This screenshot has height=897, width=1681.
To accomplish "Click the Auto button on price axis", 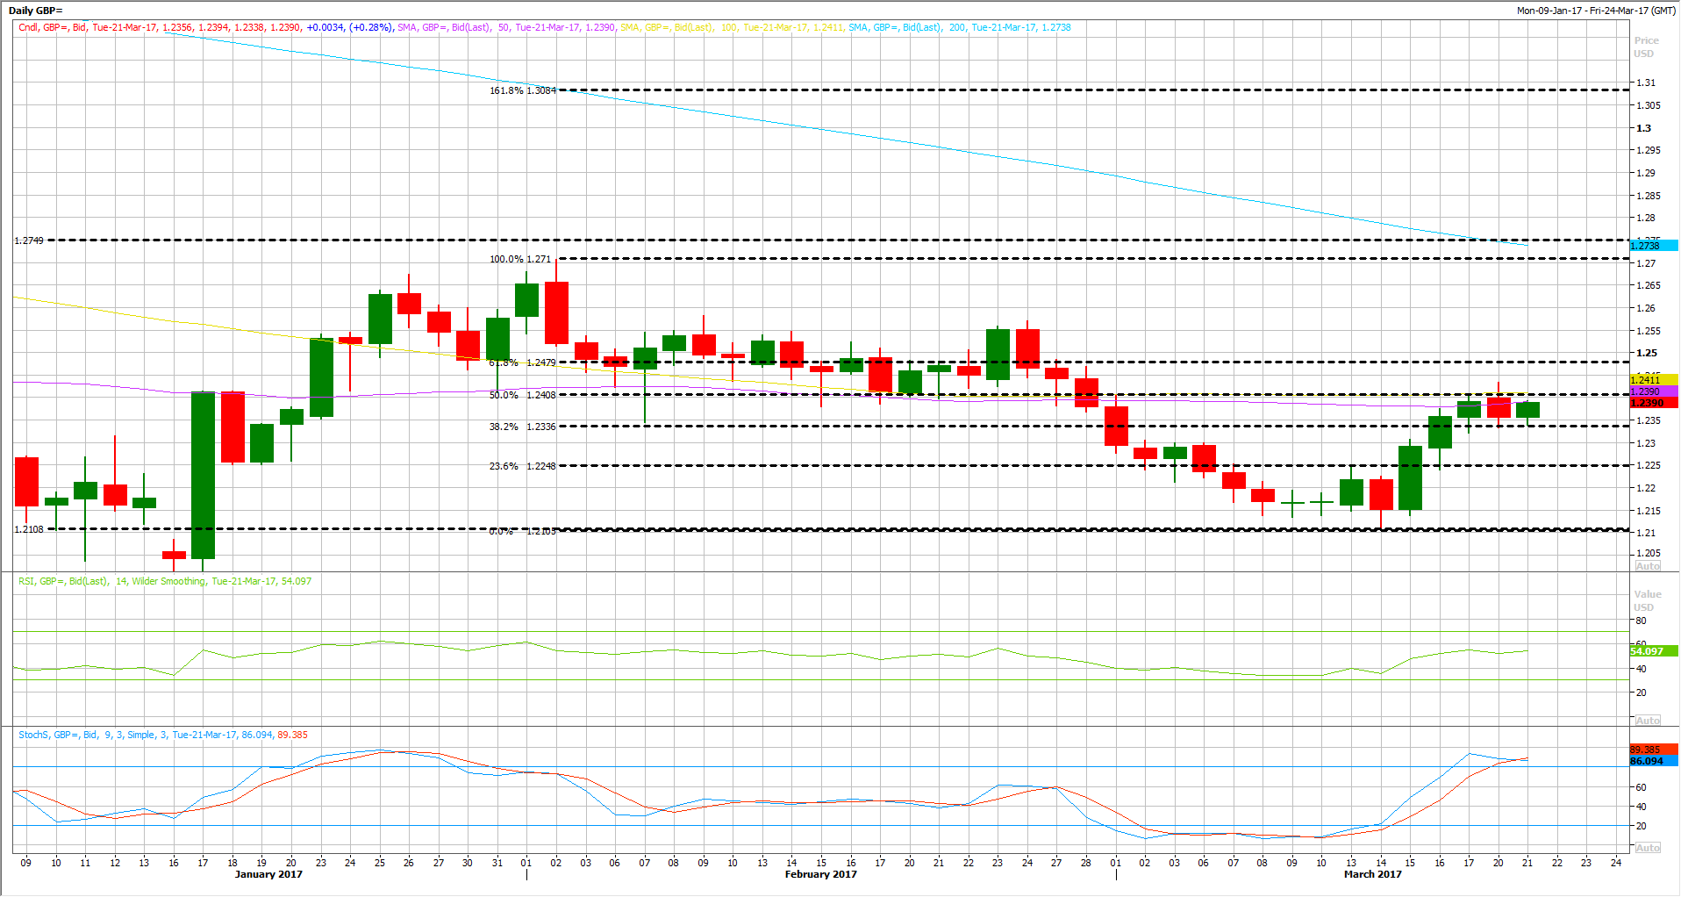I will 1647,566.
